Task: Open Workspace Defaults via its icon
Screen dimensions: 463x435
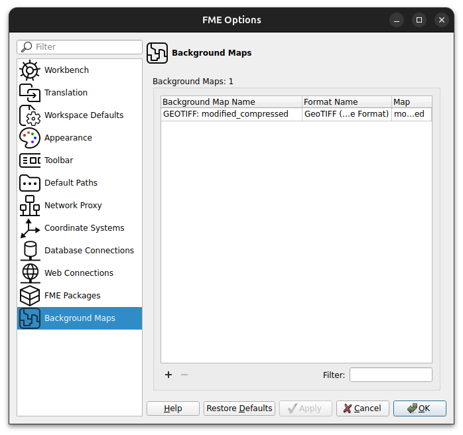Action: [30, 115]
